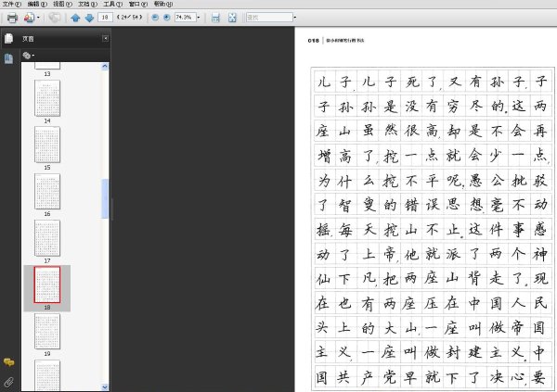Click the 查找 find text field
Viewport: 557px width, 392px height.
pos(269,17)
